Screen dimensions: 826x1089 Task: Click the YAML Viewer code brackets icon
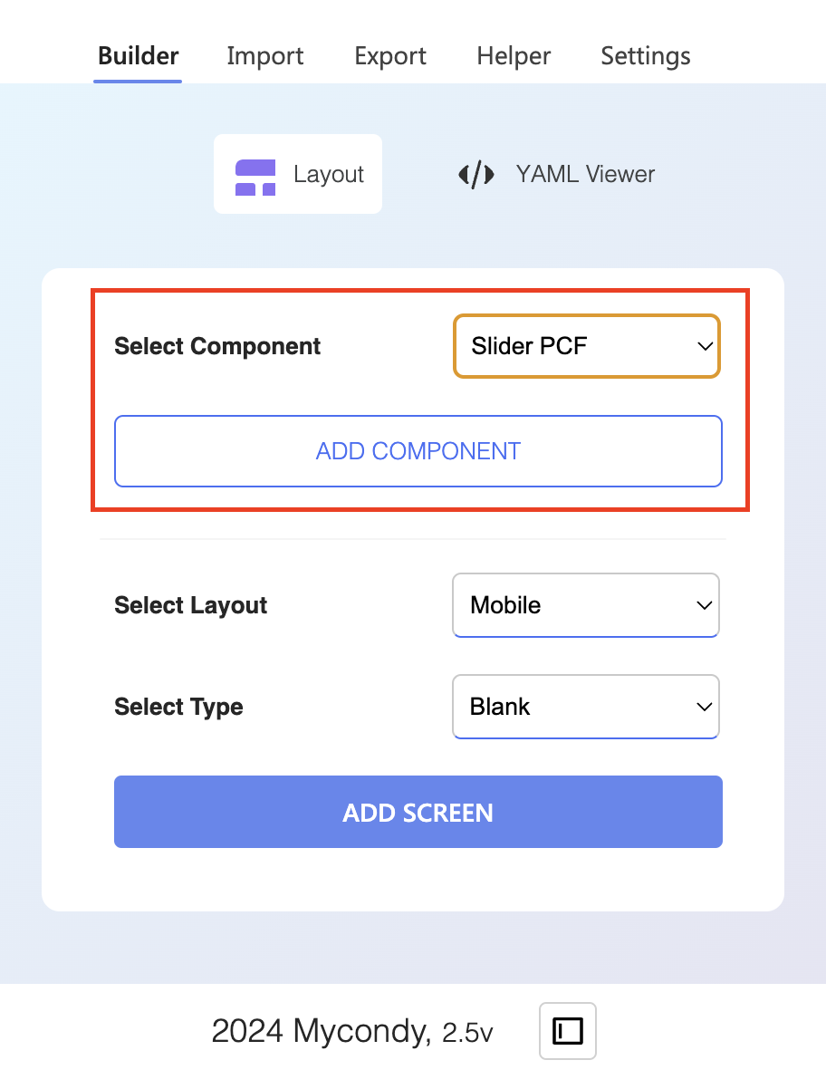(476, 174)
